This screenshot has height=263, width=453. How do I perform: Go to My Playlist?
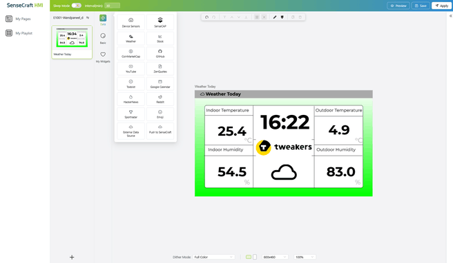[19, 33]
